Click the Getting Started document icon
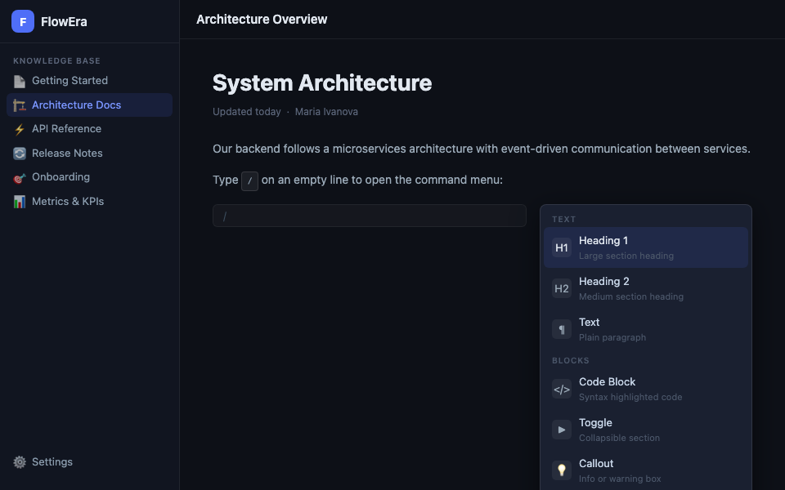The height and width of the screenshot is (490, 785). (x=20, y=81)
